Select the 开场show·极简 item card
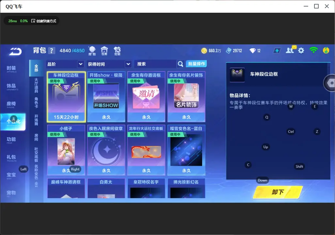This screenshot has width=335, height=235. click(106, 97)
